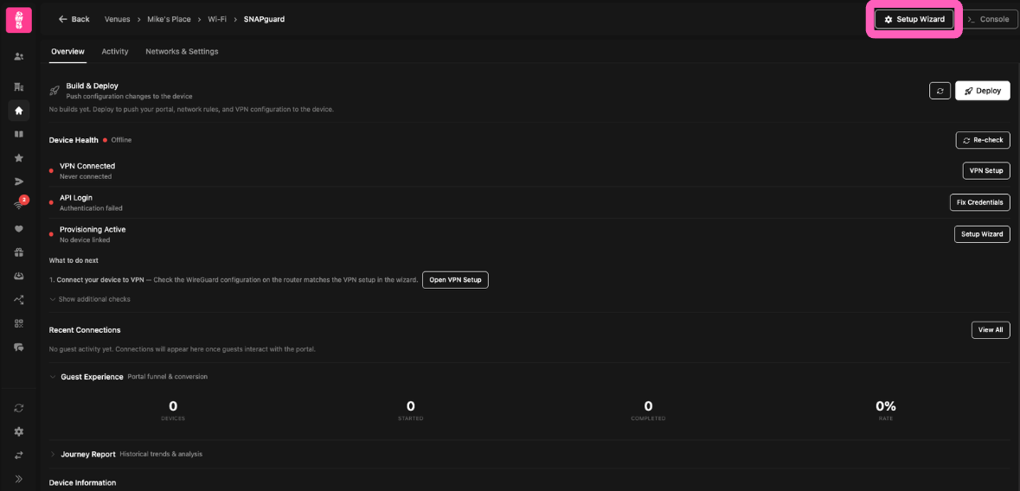Viewport: 1020px width, 491px height.
Task: Select the star icon in sidebar
Action: click(19, 158)
